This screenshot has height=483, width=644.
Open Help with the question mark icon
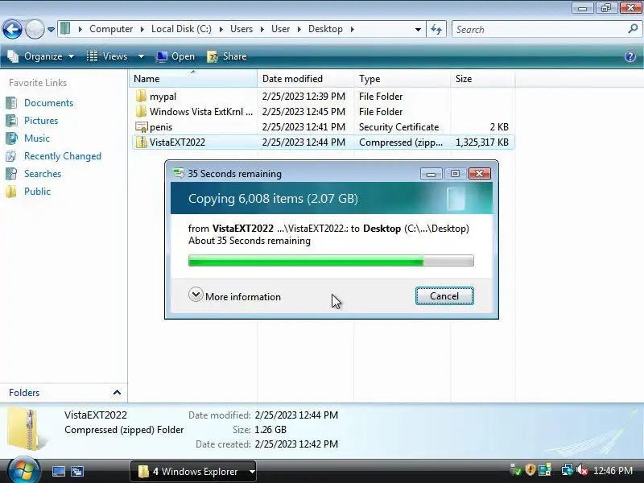pos(630,56)
